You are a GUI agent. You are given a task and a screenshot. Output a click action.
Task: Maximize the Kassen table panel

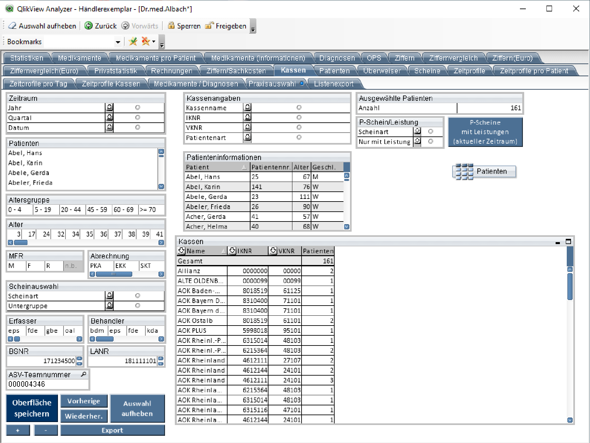tap(568, 241)
